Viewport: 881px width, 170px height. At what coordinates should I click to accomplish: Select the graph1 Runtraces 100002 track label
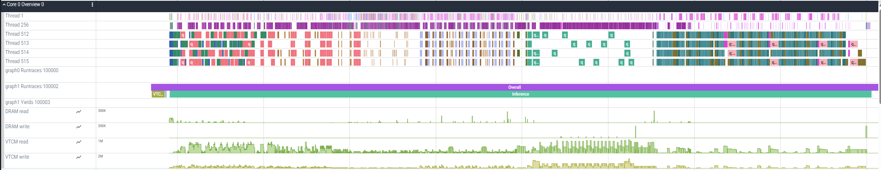click(32, 86)
